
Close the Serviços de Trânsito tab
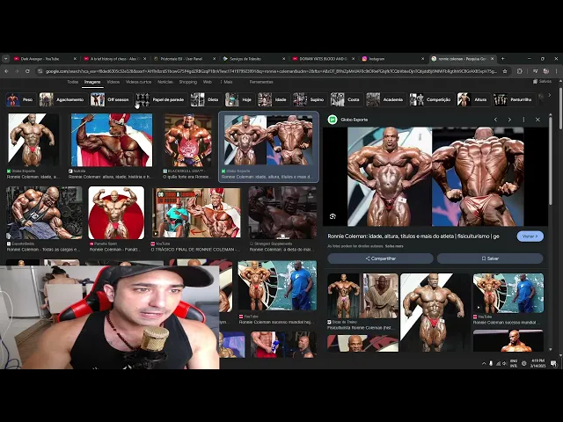click(283, 59)
